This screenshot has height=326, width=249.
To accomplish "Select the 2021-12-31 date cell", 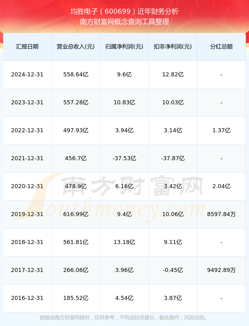I will 27,158.
